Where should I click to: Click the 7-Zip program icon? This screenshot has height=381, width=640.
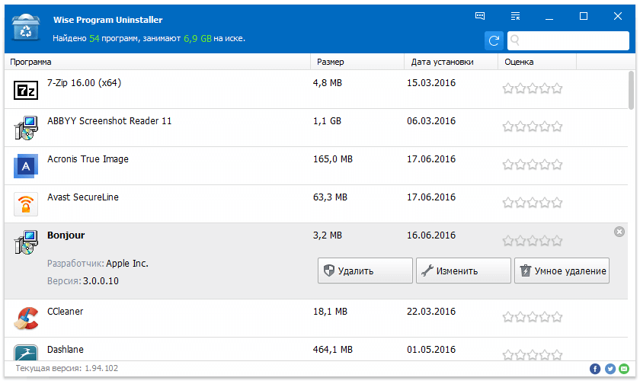(x=26, y=91)
